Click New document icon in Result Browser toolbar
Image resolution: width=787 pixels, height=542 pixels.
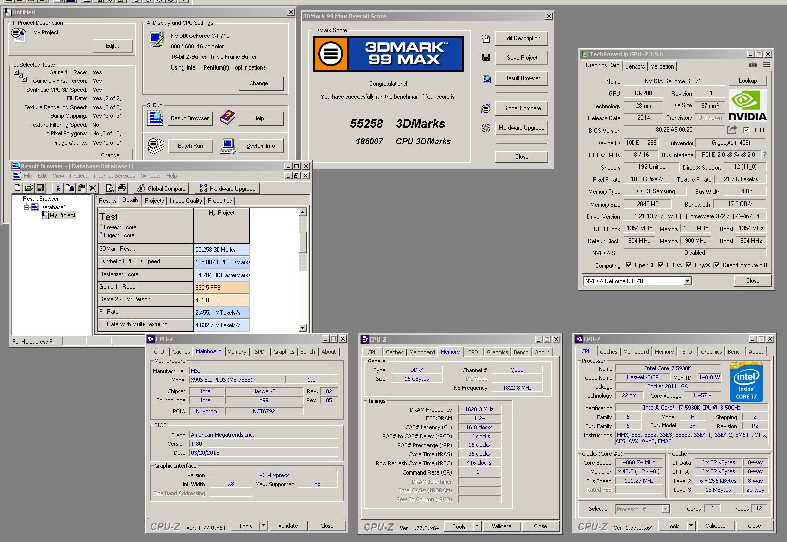point(18,188)
